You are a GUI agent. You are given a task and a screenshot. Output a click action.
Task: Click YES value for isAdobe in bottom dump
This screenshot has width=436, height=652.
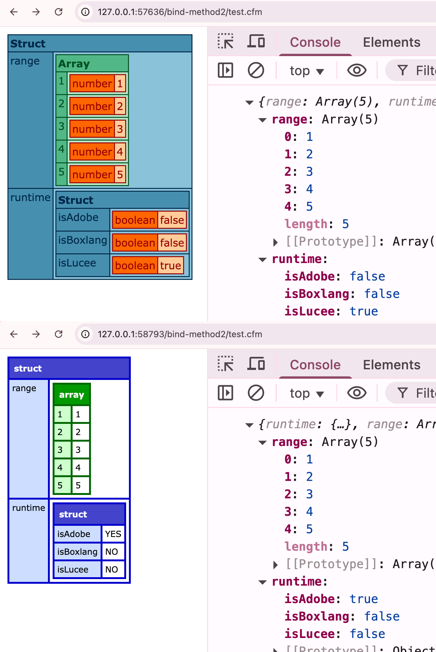point(113,534)
